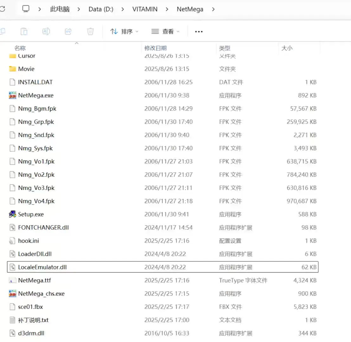Open the 排序 sort dropdown

124,32
